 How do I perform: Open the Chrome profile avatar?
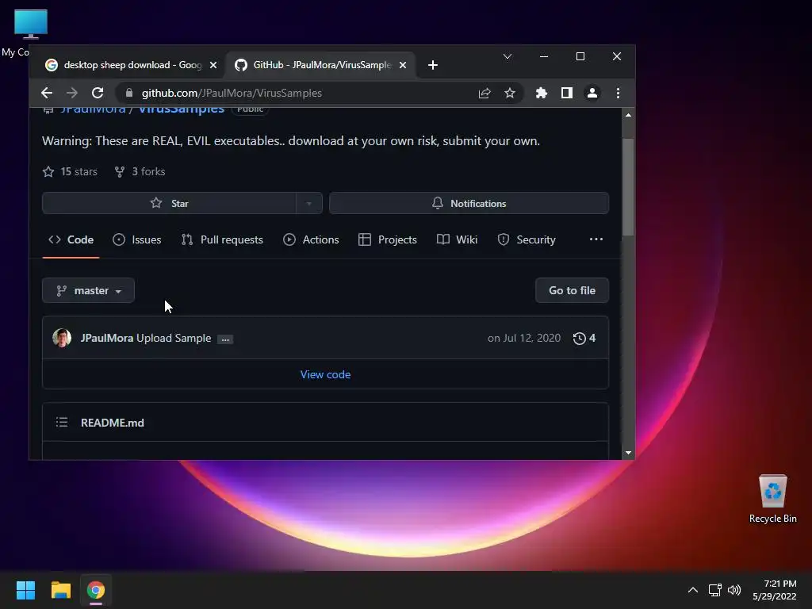(592, 93)
